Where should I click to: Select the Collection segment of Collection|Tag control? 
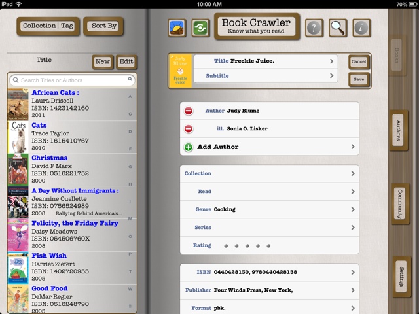39,26
